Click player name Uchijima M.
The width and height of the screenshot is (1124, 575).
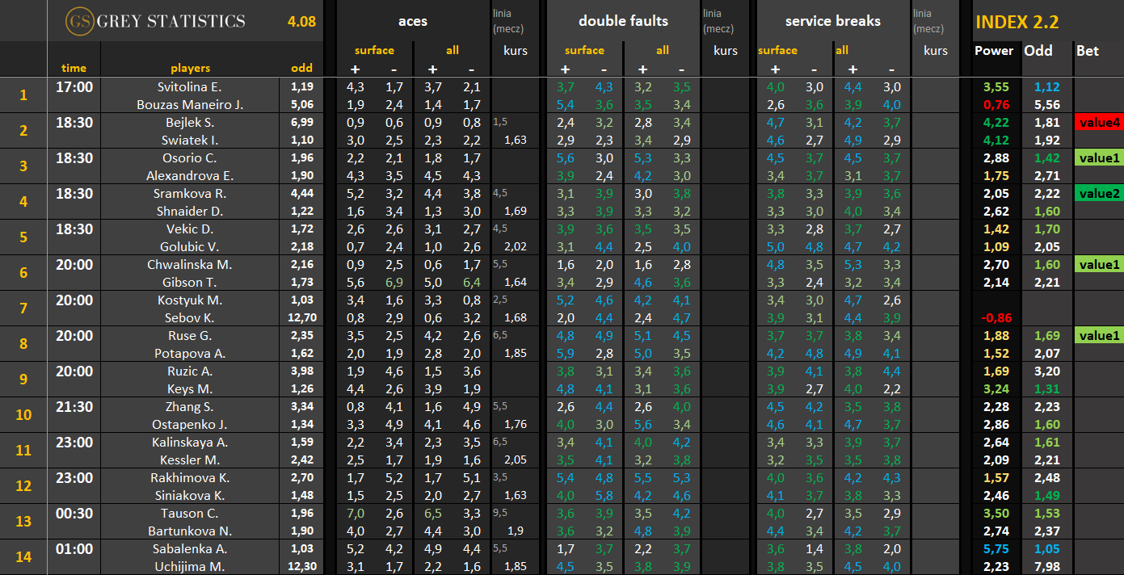pos(190,566)
